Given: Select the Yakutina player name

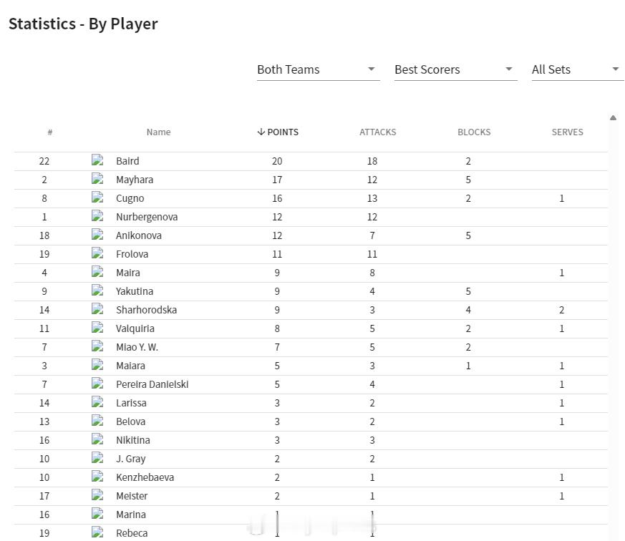Looking at the screenshot, I should coord(135,291).
